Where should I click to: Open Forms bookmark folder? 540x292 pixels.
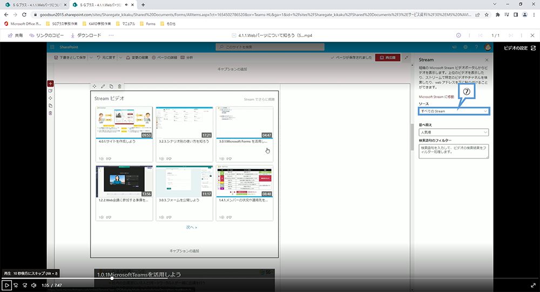pos(148,24)
